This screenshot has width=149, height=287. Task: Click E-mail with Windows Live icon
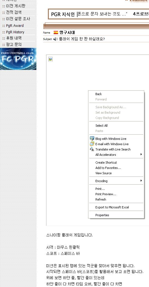tap(92, 144)
